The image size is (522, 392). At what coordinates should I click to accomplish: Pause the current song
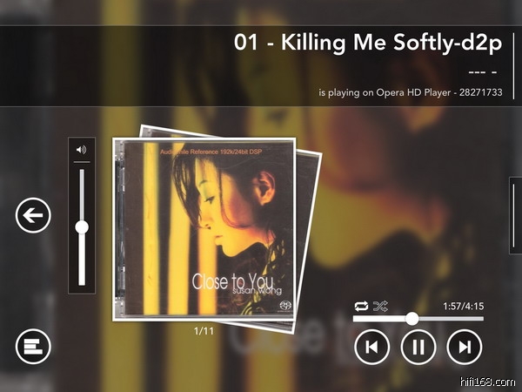pos(418,347)
